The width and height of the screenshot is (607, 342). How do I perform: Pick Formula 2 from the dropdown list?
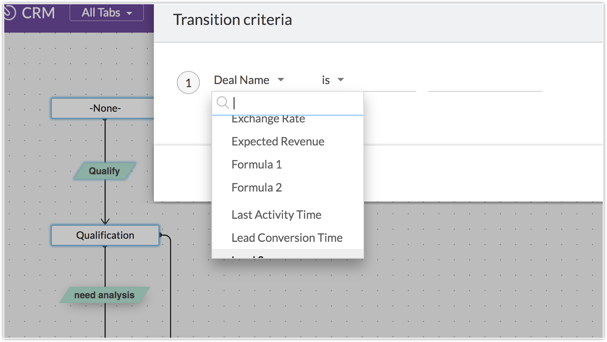pos(257,188)
